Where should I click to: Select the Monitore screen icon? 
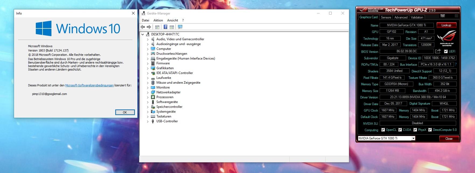click(x=153, y=87)
